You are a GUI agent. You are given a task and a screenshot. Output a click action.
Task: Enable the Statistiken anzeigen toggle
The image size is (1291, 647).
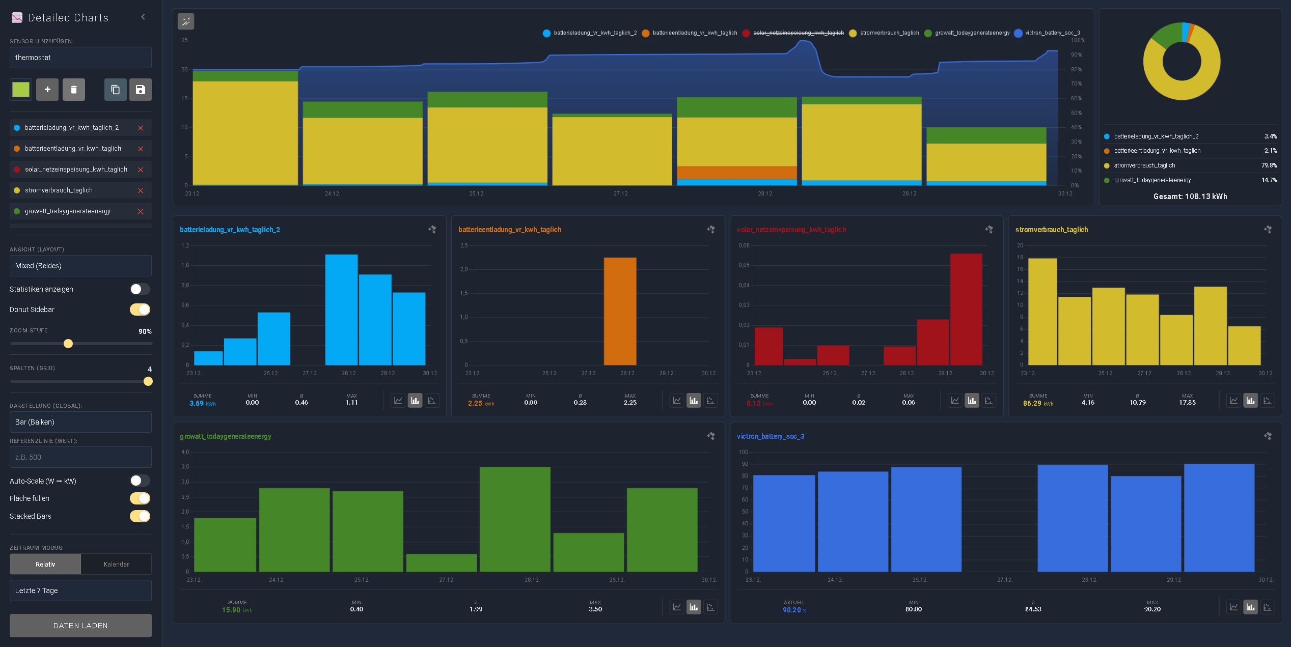140,289
